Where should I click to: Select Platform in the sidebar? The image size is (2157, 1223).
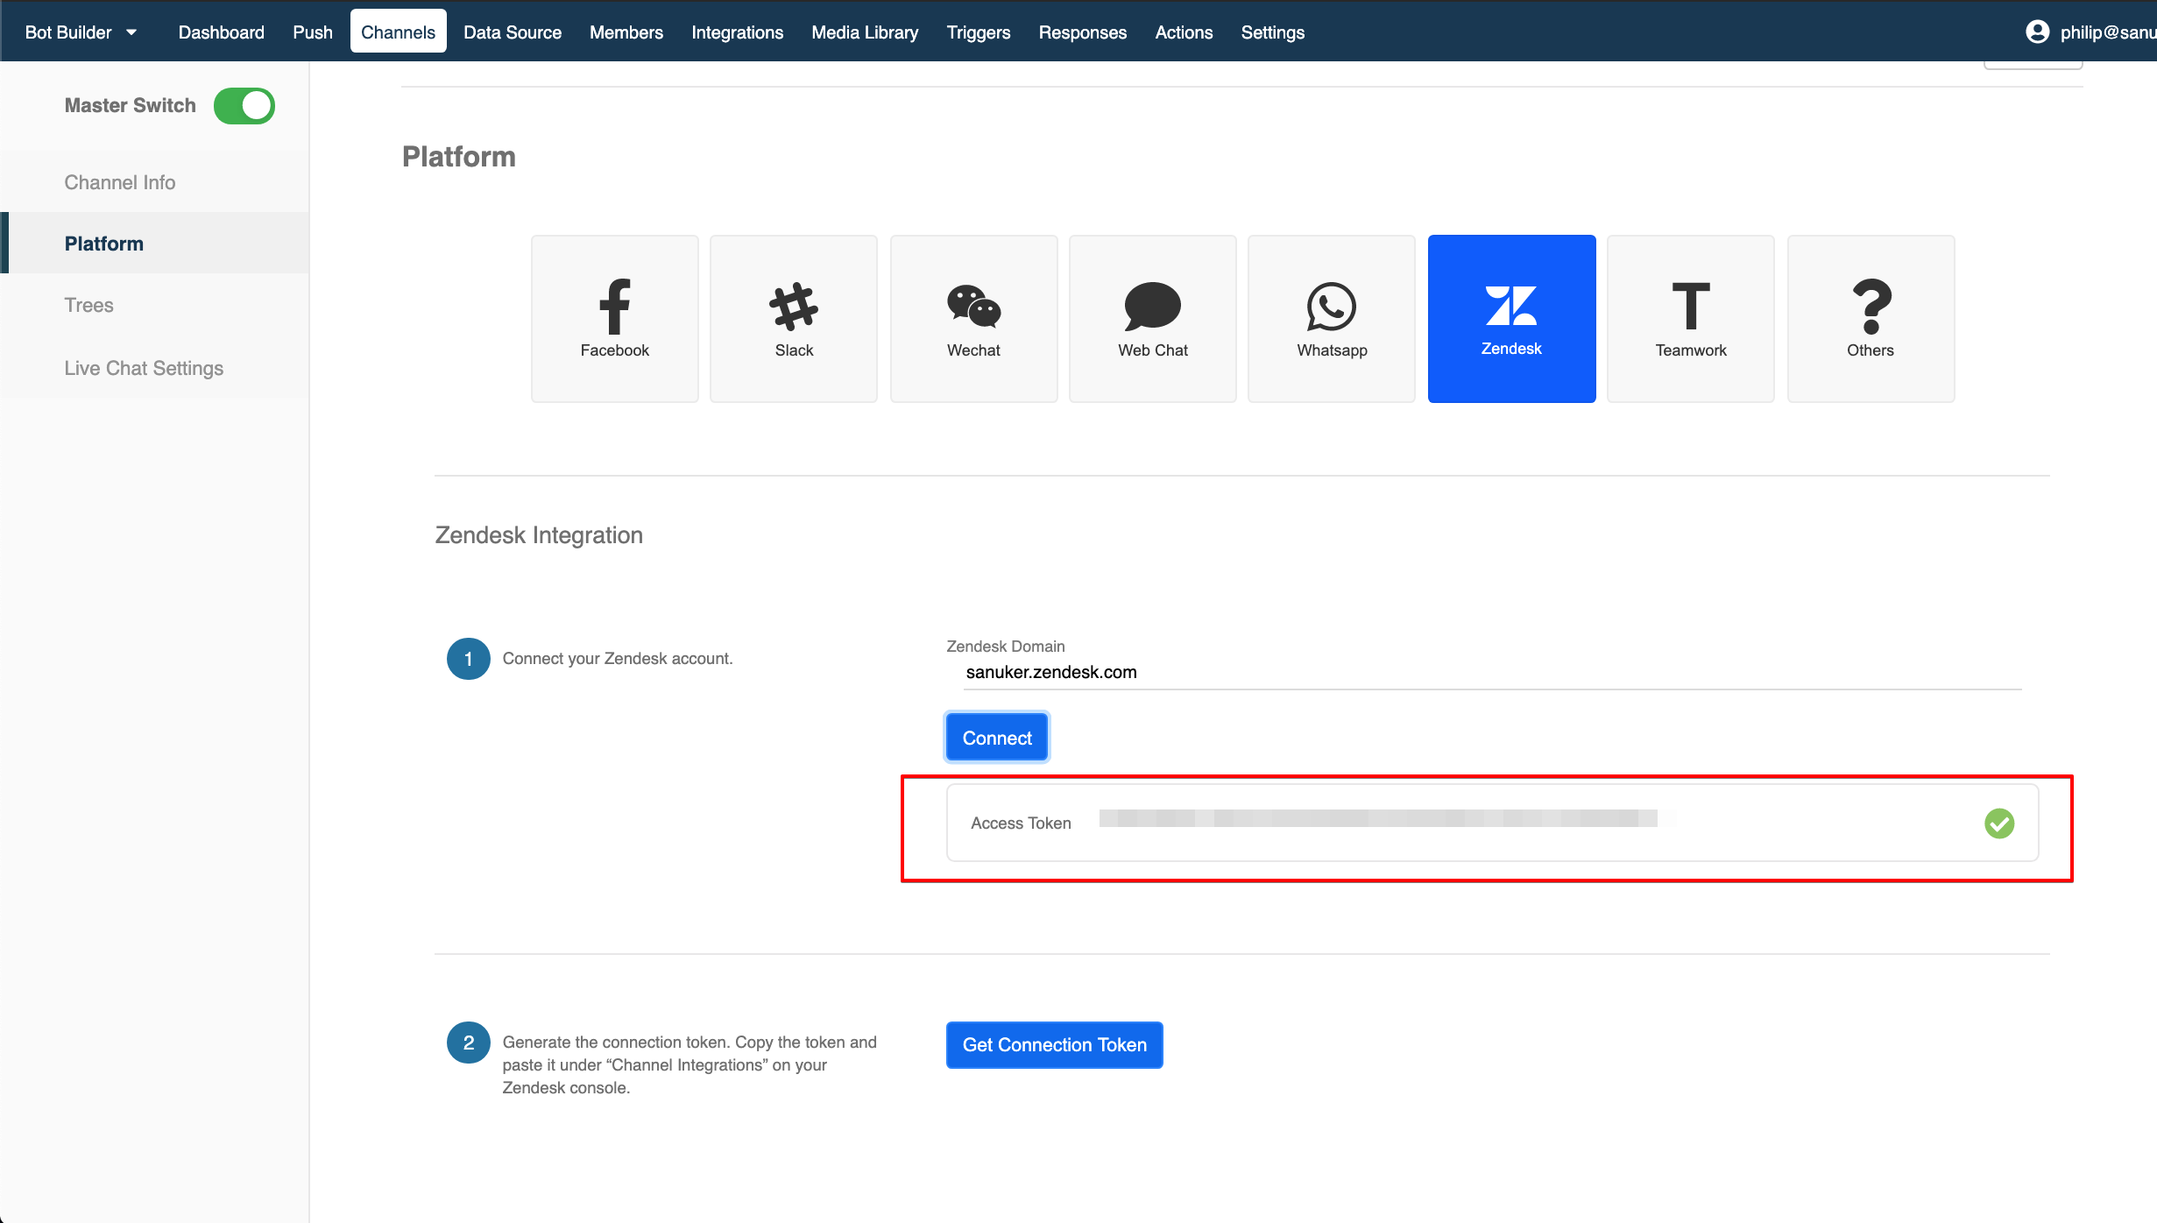tap(155, 244)
